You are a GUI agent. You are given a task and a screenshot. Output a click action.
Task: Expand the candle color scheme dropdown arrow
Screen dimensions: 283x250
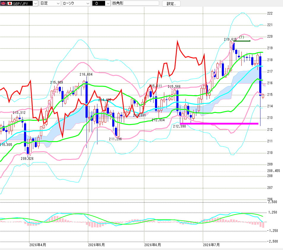click(x=108, y=3)
